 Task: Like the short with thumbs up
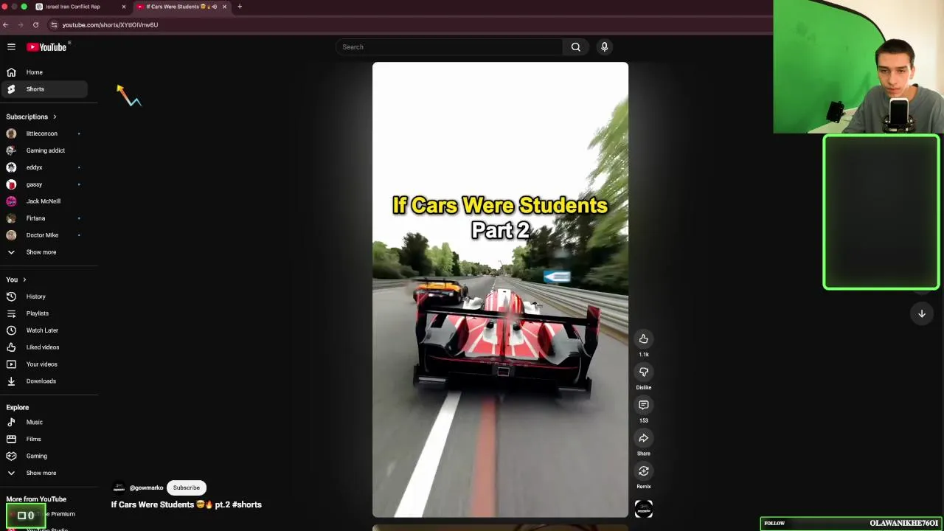point(643,339)
